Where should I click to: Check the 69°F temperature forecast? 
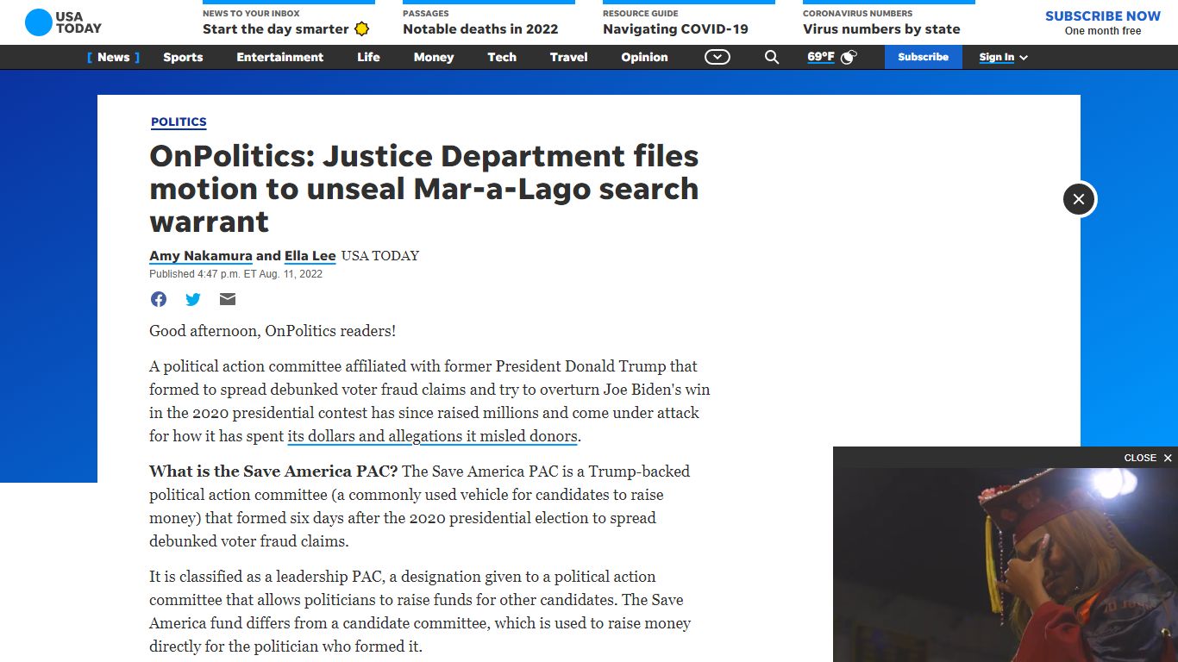[821, 57]
